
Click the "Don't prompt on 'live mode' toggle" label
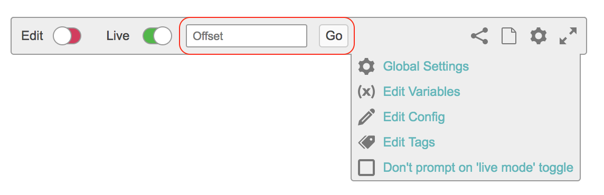478,168
